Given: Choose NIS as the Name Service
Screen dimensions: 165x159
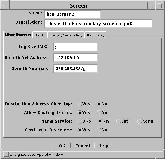Looking at the screenshot, I should [x=104, y=121].
